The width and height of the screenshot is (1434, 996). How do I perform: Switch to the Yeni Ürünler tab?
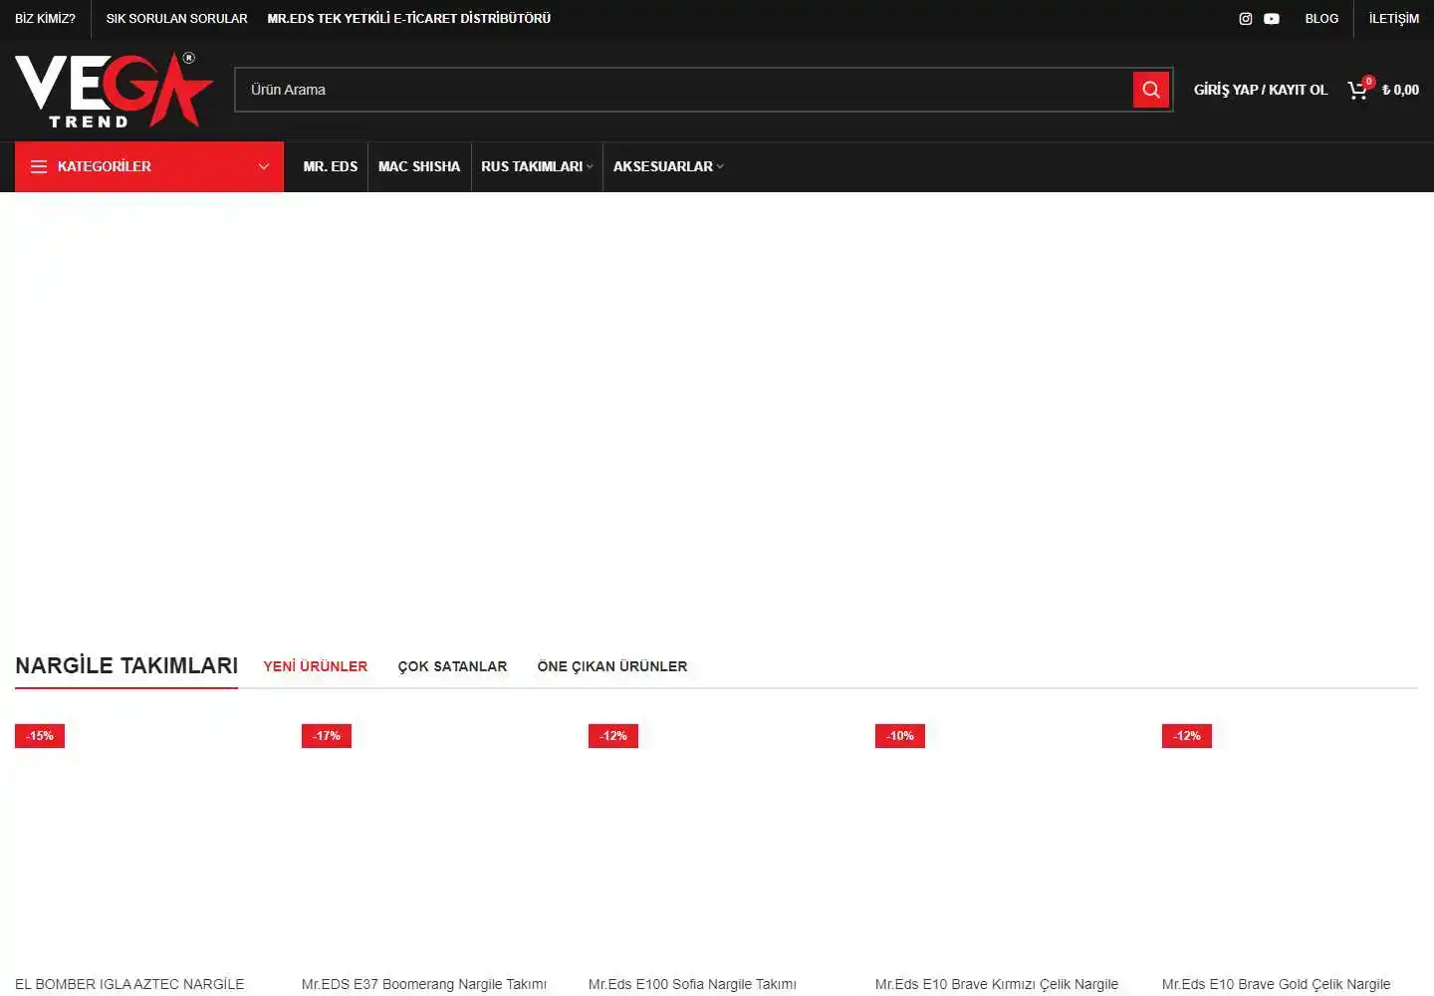point(316,666)
